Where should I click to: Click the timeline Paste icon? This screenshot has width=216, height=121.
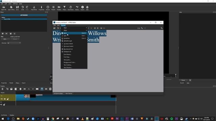coord(16,89)
